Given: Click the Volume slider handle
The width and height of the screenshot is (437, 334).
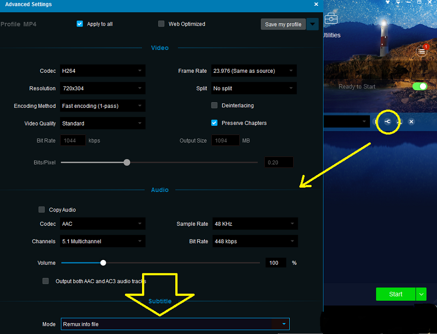Looking at the screenshot, I should [103, 263].
